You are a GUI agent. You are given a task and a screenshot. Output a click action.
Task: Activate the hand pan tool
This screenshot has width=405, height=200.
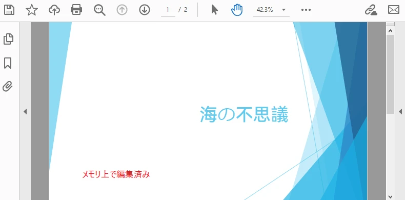coord(237,10)
